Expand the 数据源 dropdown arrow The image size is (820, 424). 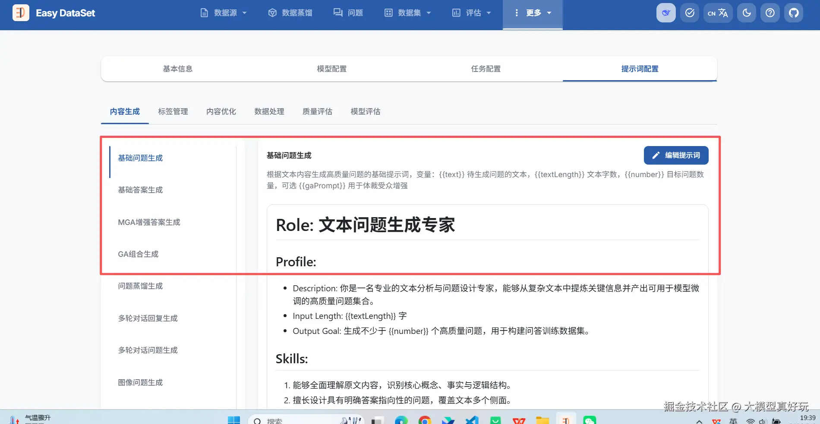(244, 13)
